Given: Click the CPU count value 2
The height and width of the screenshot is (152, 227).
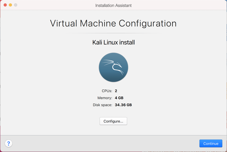Looking at the screenshot, I should [x=116, y=91].
